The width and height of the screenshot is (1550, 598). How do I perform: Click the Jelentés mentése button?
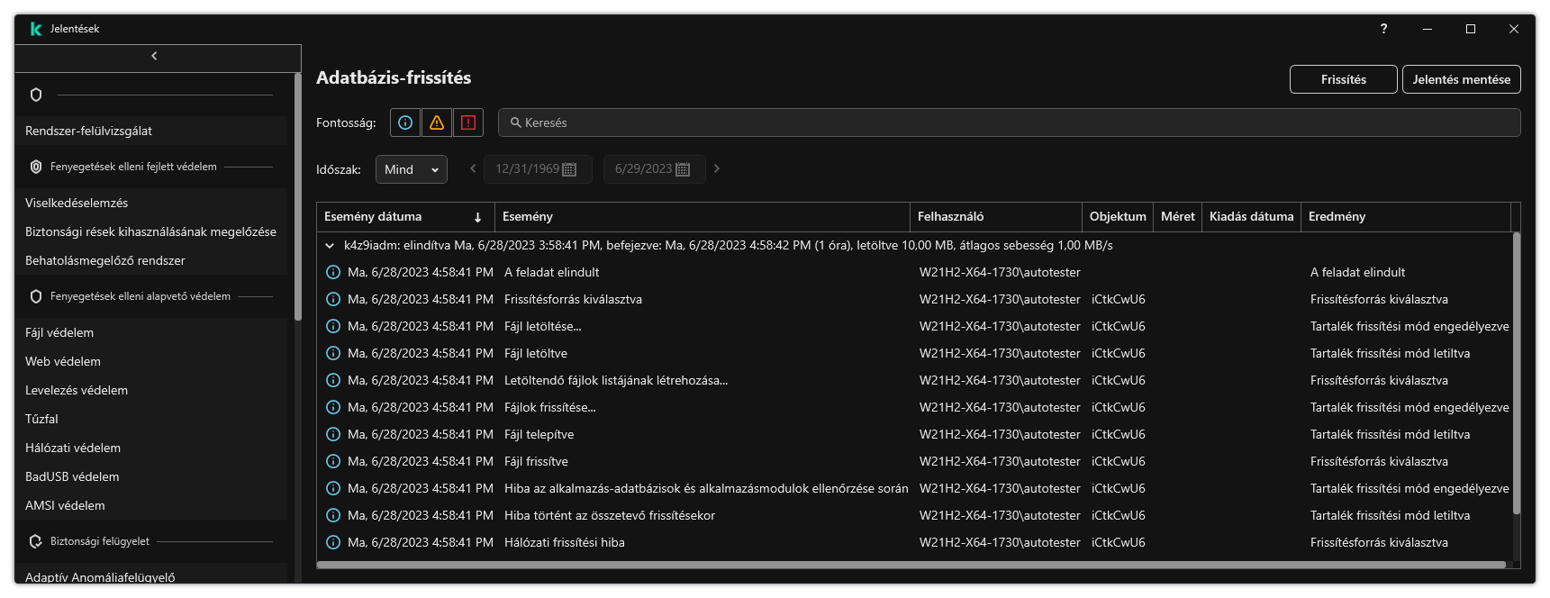point(1461,79)
